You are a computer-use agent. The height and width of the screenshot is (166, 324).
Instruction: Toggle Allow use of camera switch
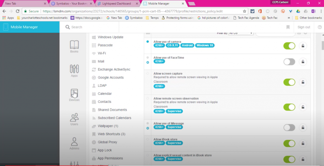[289, 46]
